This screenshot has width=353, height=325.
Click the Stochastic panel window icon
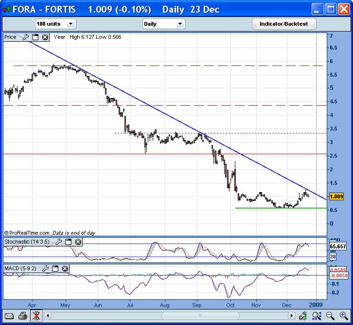(68, 242)
